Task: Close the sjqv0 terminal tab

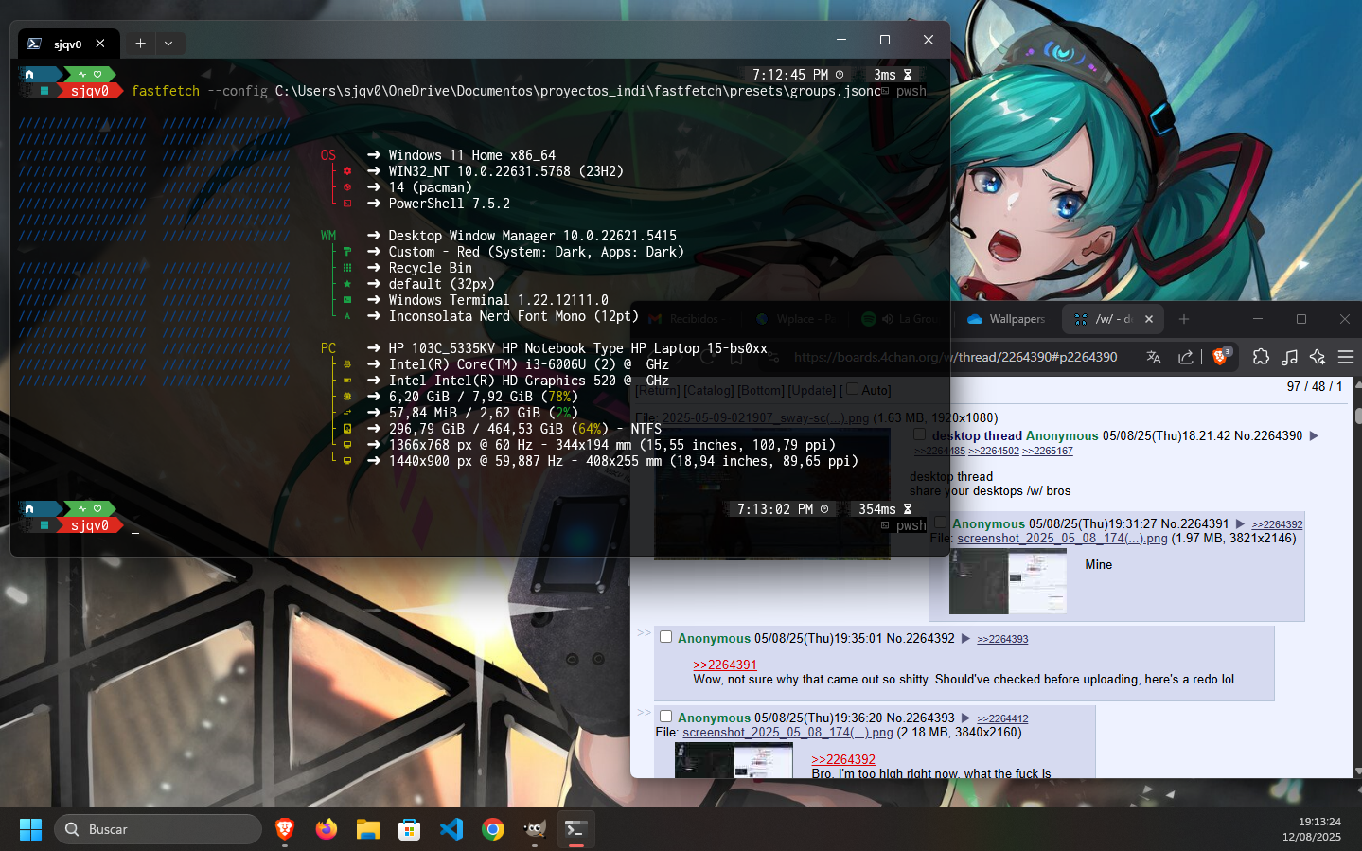Action: [100, 43]
